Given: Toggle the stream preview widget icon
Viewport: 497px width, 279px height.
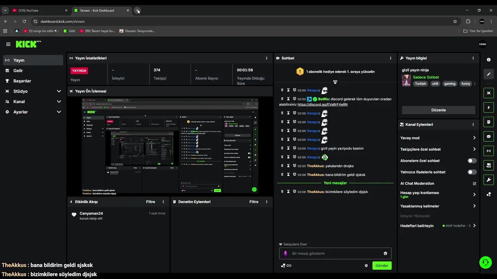Looking at the screenshot, I should (488, 93).
